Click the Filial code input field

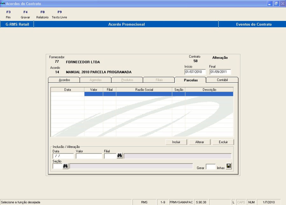[110, 156]
